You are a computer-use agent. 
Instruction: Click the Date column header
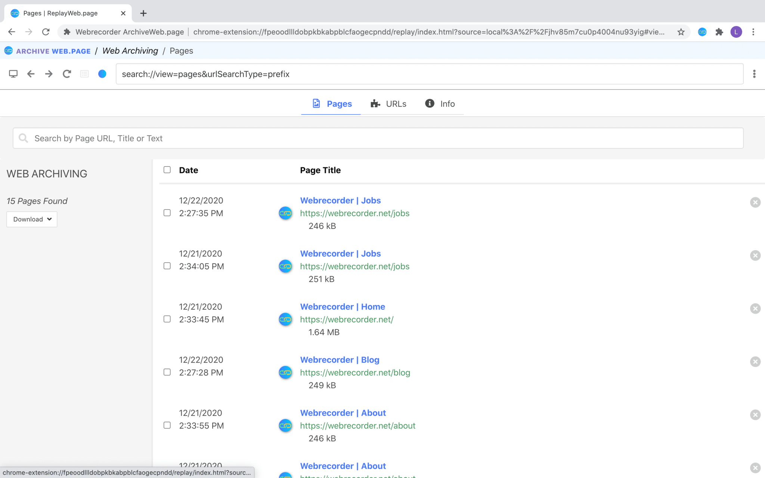point(188,170)
